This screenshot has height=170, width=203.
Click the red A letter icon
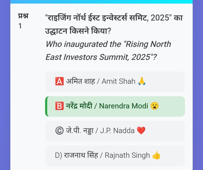click(x=59, y=81)
